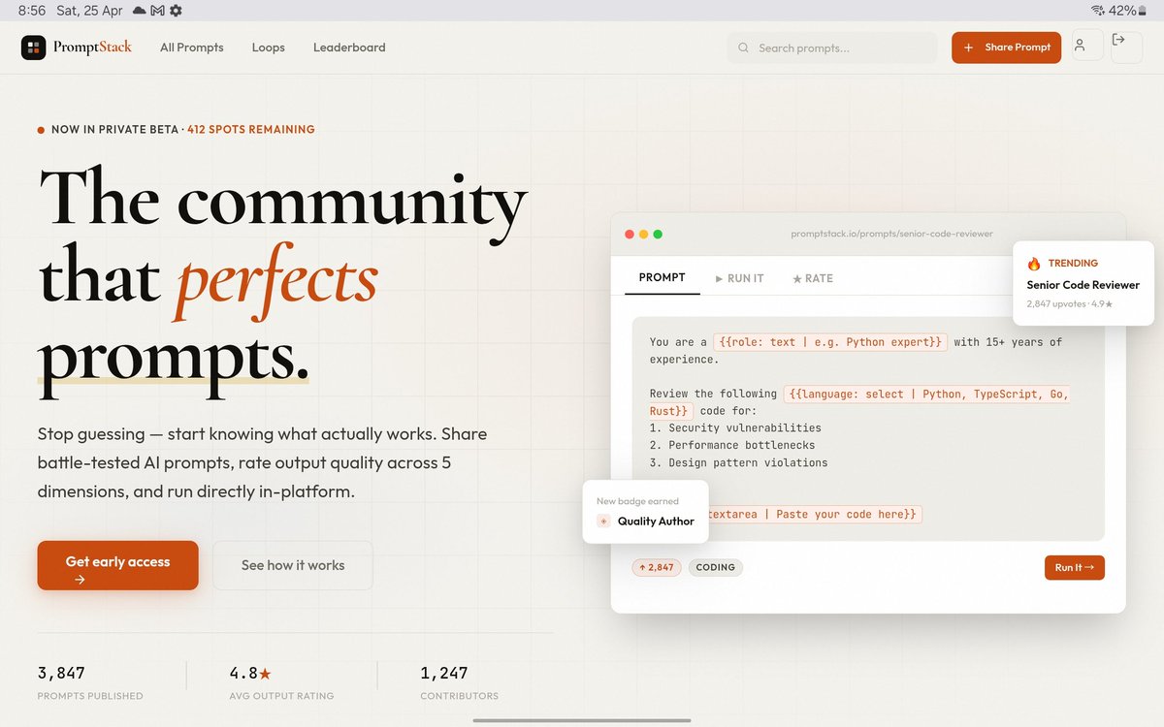
Task: Click the 42% battery indicator
Action: [1127, 10]
